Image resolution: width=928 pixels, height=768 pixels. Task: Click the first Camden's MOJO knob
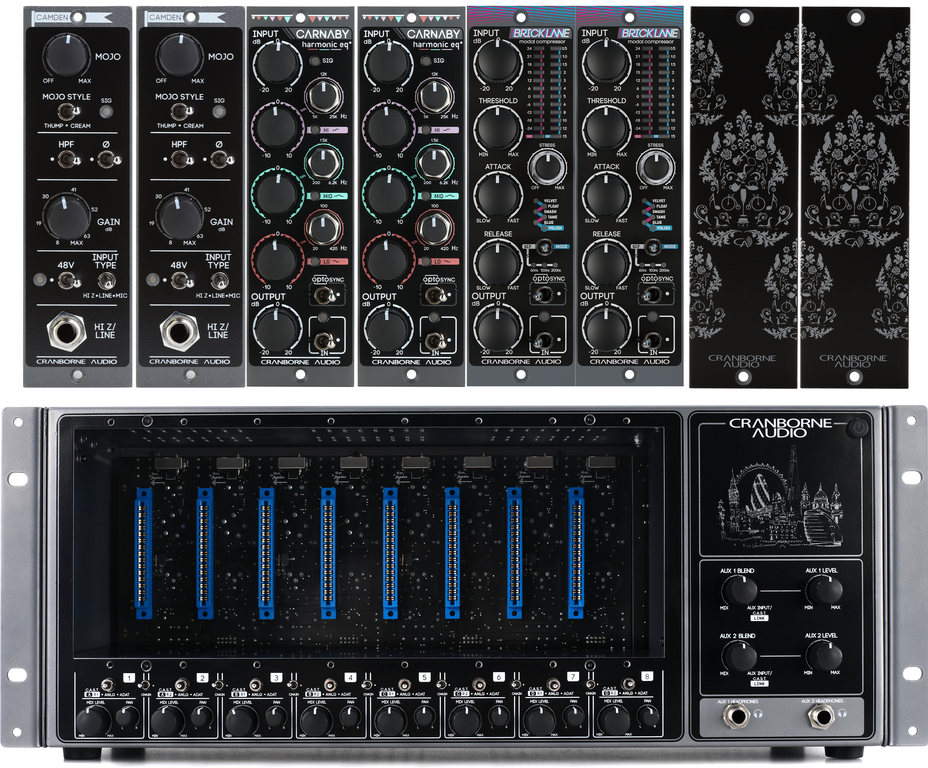coord(67,56)
